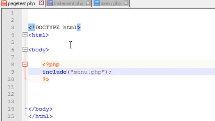Click the red unsaved icon on pagetest.php

click(4, 3)
